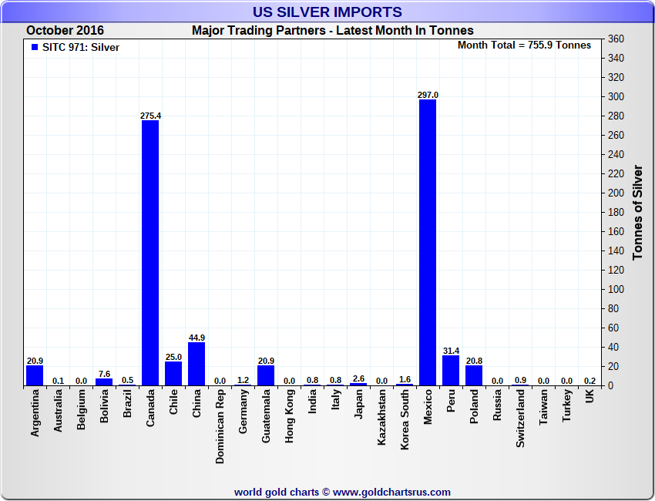Click the Bolivia bar labeled 7.6

tap(104, 382)
